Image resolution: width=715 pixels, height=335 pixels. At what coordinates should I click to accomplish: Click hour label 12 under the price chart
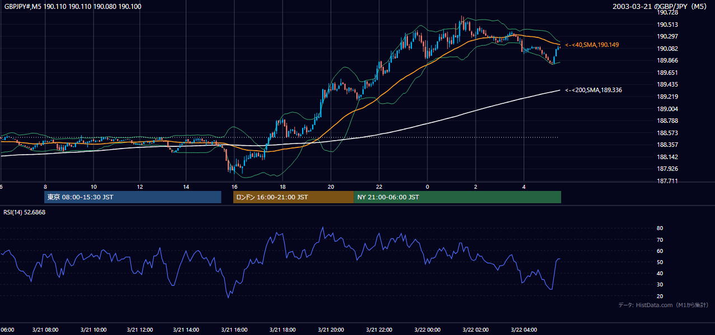pyautogui.click(x=139, y=187)
